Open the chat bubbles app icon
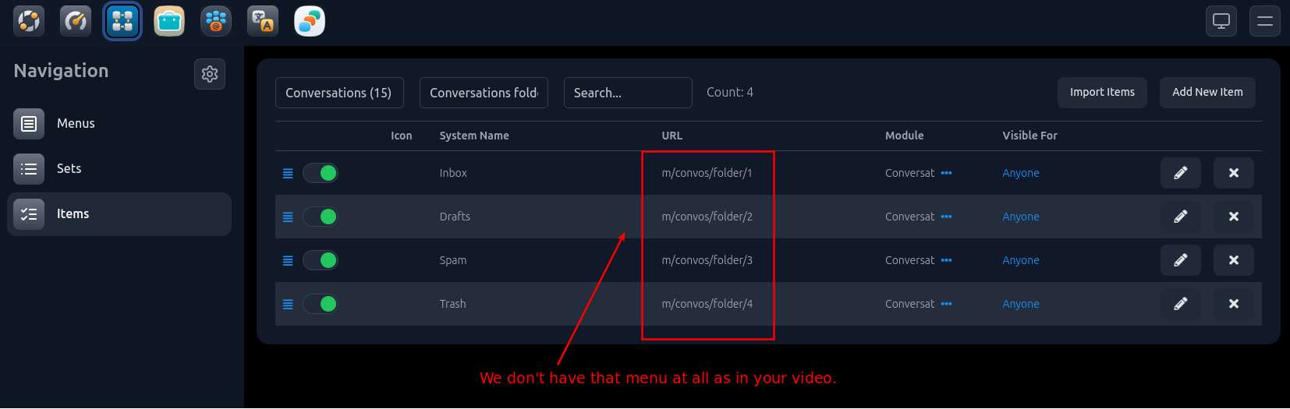 point(310,21)
